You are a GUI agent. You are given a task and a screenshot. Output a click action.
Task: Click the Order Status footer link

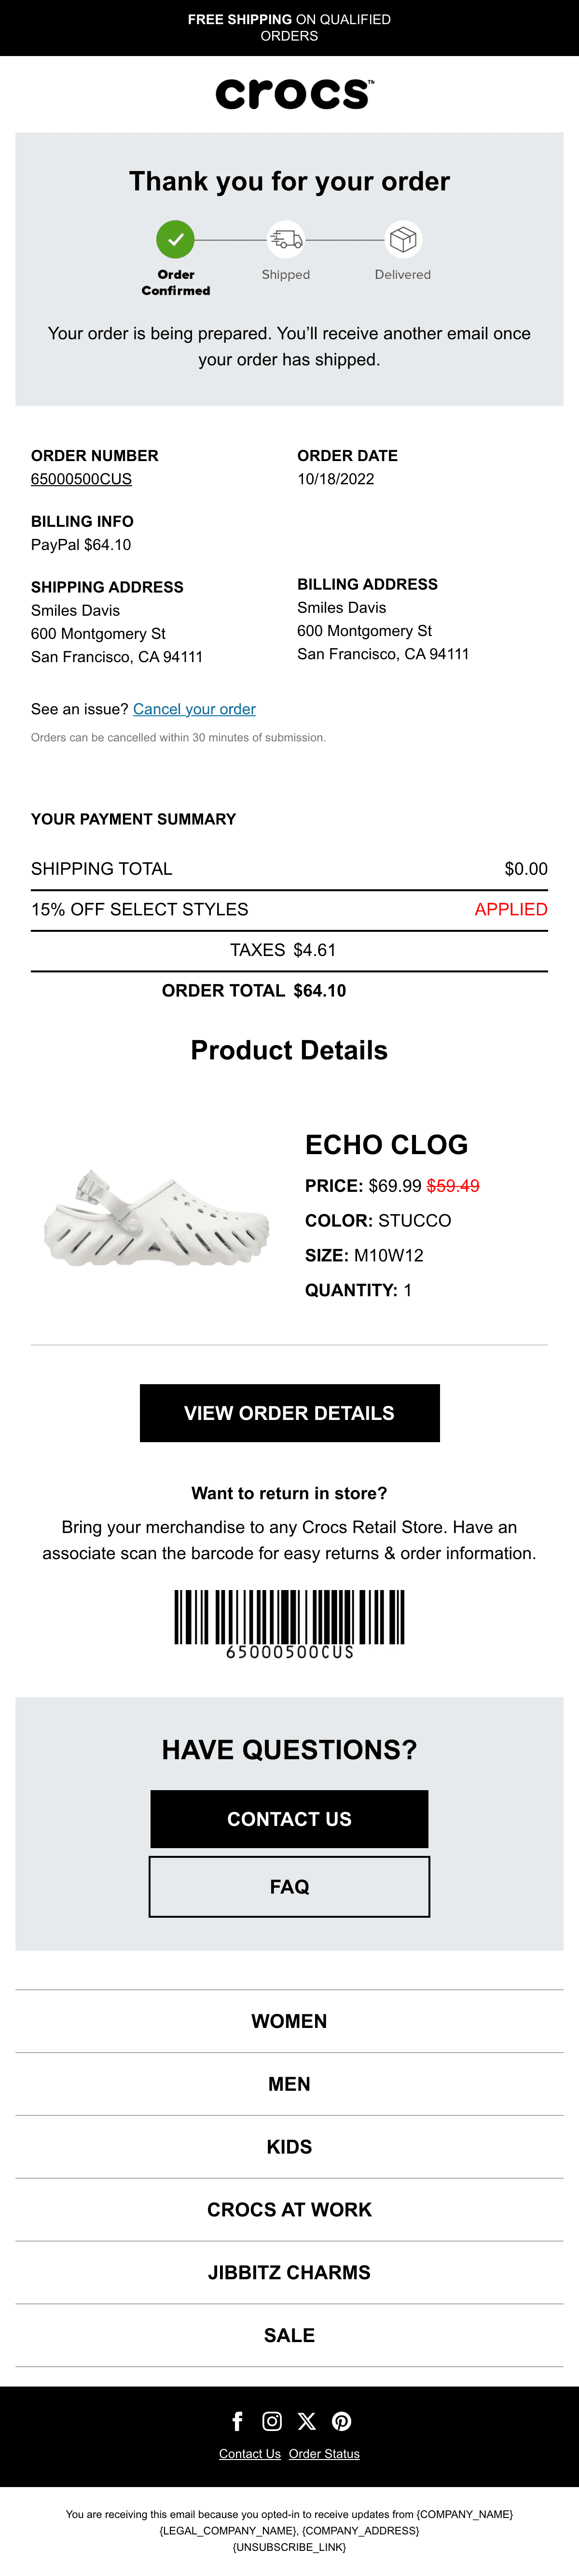coord(324,2454)
